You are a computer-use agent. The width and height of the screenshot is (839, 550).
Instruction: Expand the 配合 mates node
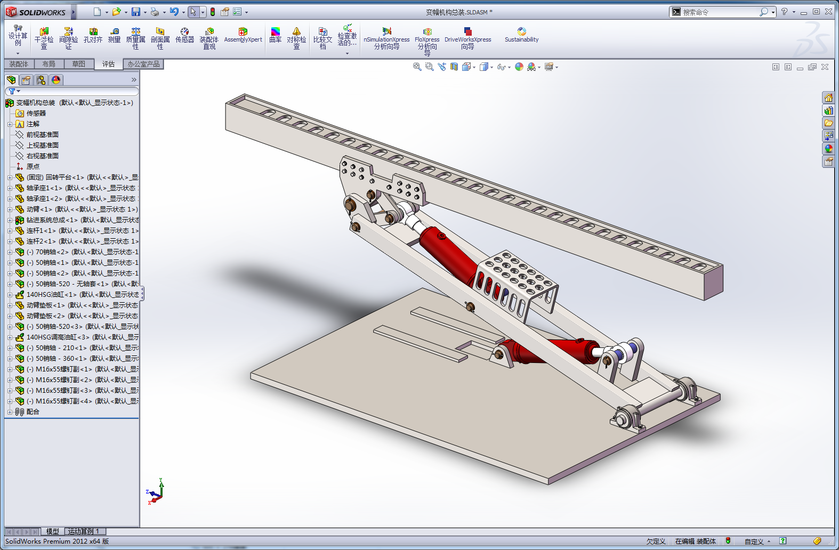click(10, 412)
